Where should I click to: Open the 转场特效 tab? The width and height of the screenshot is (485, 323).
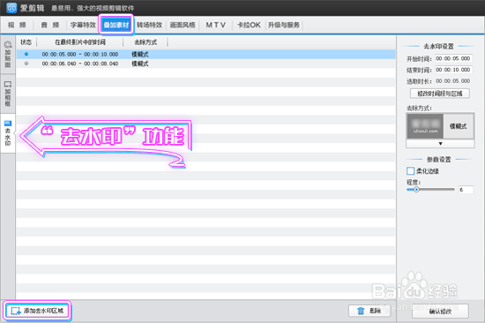[x=150, y=25]
